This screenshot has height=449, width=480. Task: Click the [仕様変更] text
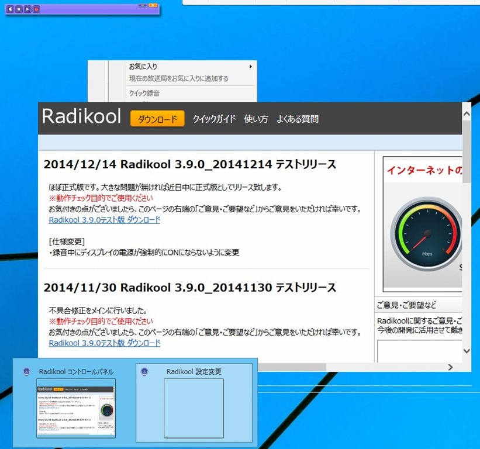[x=67, y=242]
